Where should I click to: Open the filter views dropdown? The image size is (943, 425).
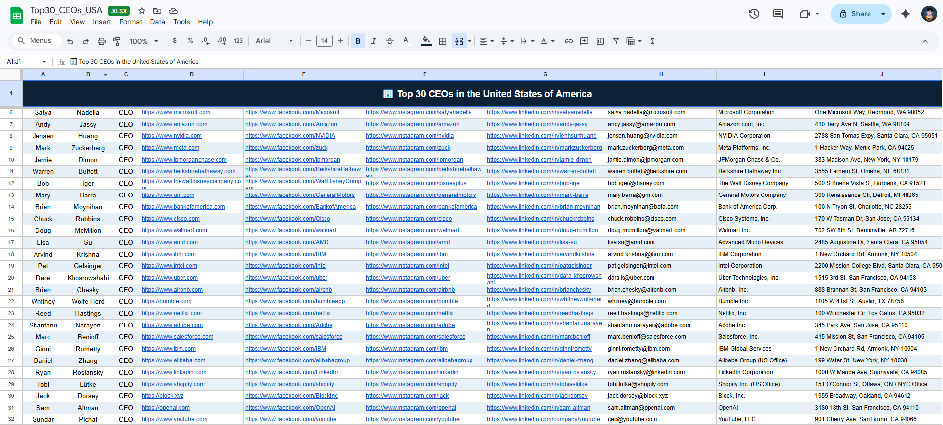point(634,41)
